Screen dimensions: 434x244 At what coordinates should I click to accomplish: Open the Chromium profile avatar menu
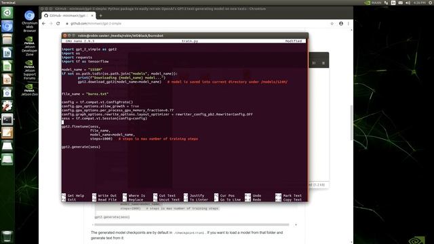coord(341,24)
